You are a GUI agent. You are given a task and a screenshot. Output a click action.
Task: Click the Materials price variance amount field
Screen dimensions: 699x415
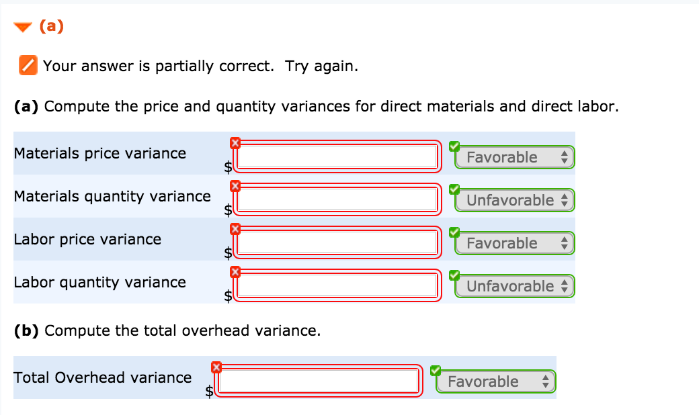(x=337, y=157)
